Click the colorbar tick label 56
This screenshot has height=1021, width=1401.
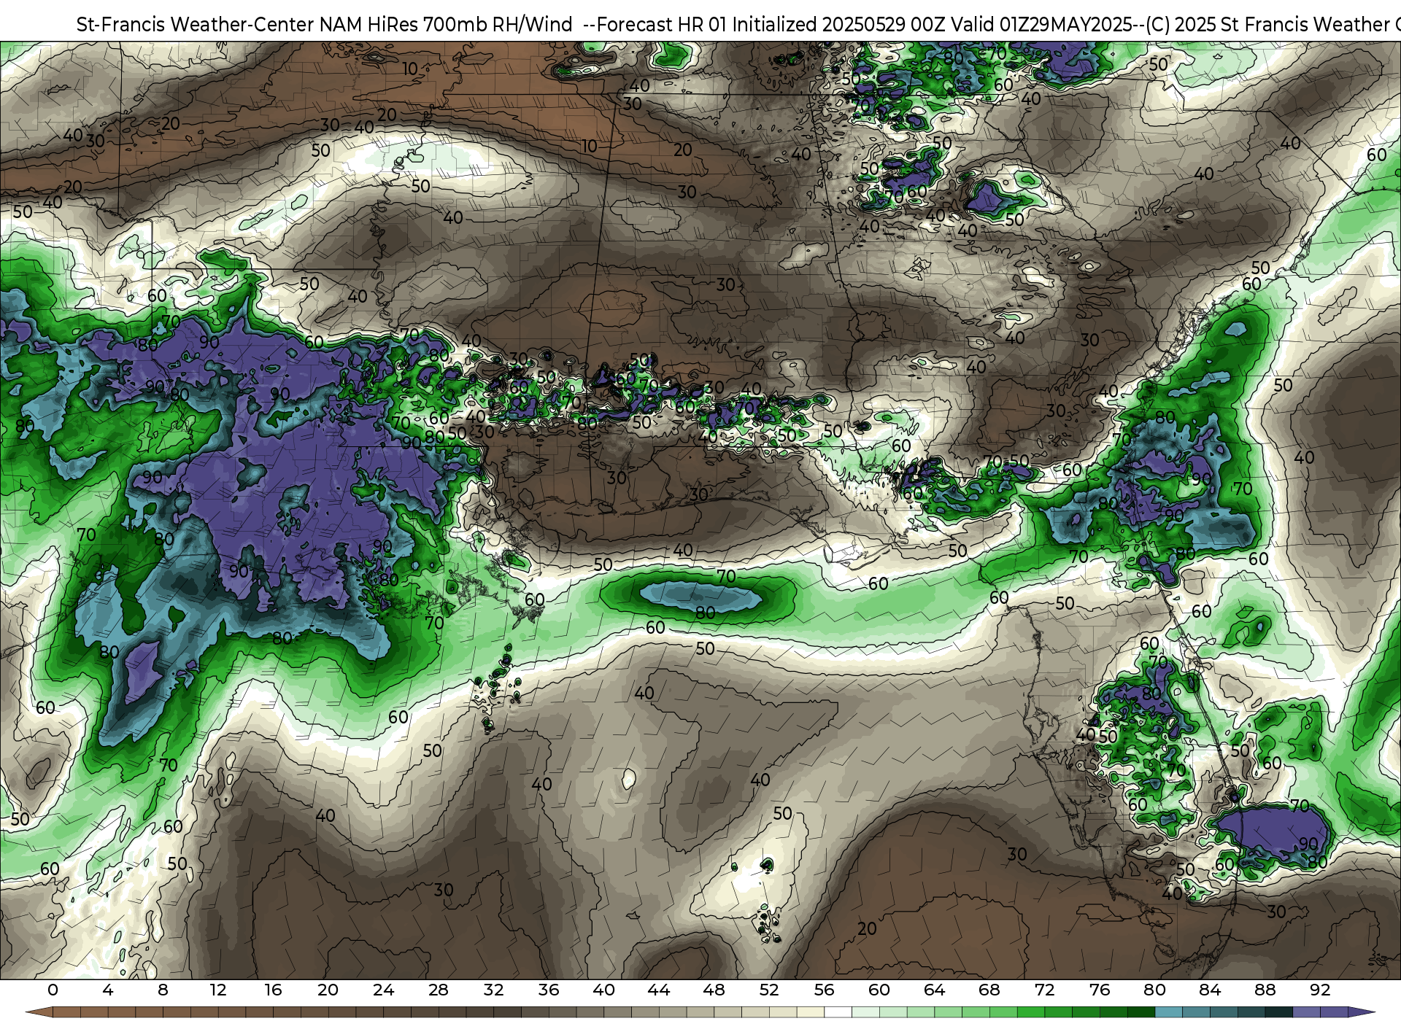click(x=824, y=990)
